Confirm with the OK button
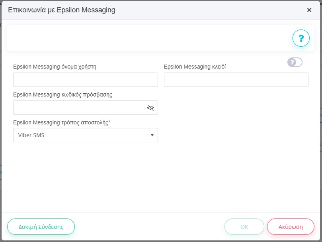322x242 pixels. [x=244, y=227]
